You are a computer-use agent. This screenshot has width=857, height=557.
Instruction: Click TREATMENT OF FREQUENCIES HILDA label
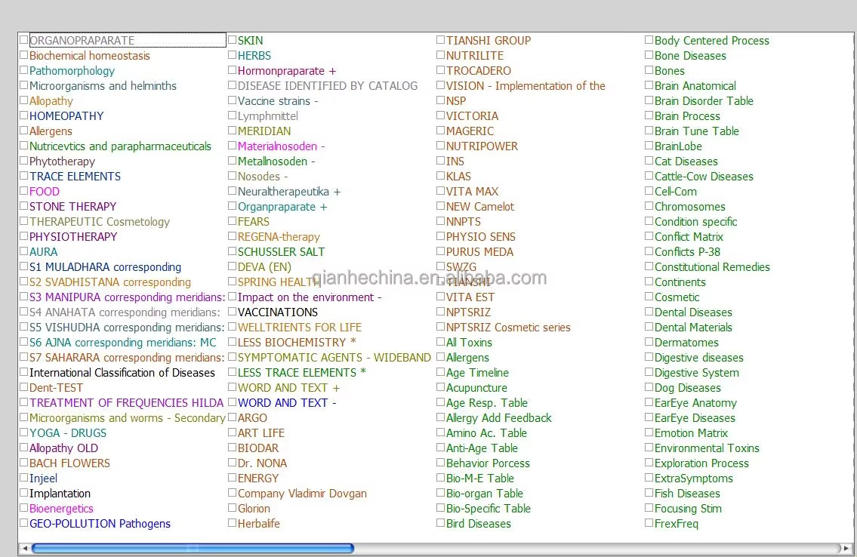[x=127, y=402]
